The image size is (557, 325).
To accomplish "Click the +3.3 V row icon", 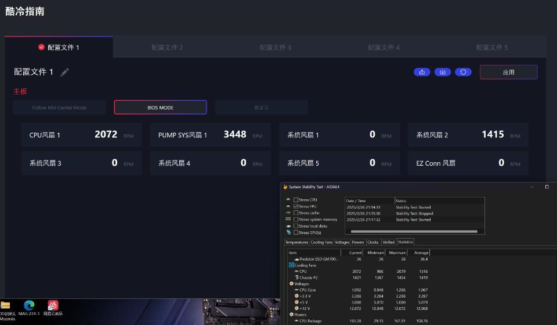I will (x=296, y=296).
